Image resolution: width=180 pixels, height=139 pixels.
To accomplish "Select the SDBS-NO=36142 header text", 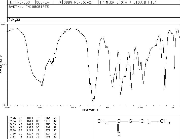I will point(77,3).
